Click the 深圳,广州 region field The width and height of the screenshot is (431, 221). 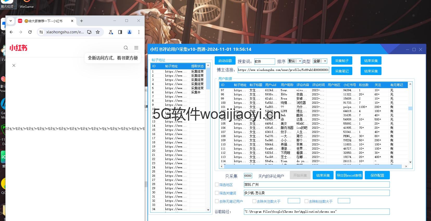pos(317,185)
